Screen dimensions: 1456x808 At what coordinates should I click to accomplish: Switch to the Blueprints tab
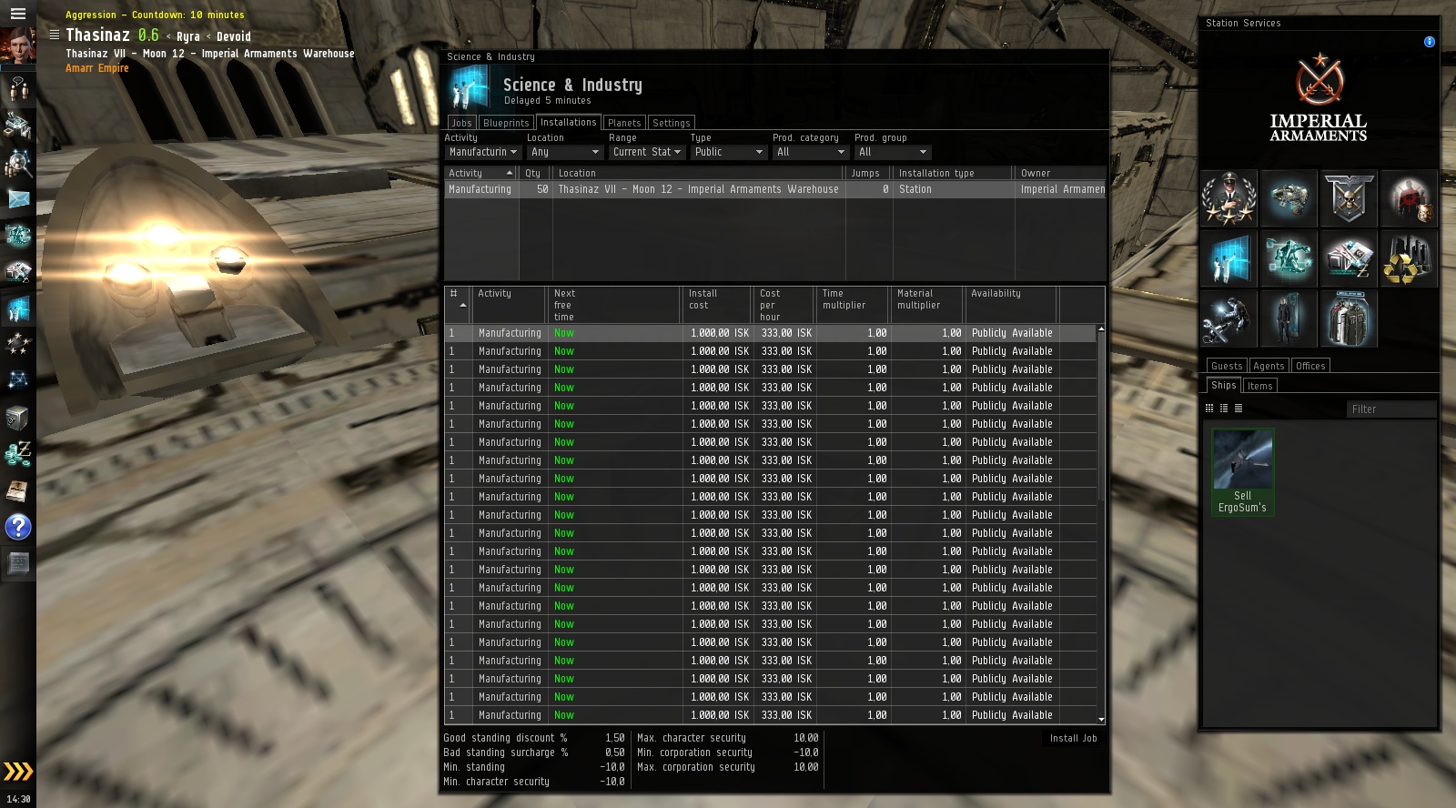(506, 123)
